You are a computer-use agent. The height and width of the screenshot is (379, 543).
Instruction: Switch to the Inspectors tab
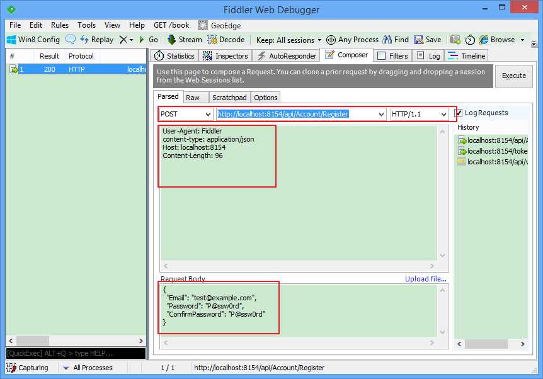click(226, 56)
